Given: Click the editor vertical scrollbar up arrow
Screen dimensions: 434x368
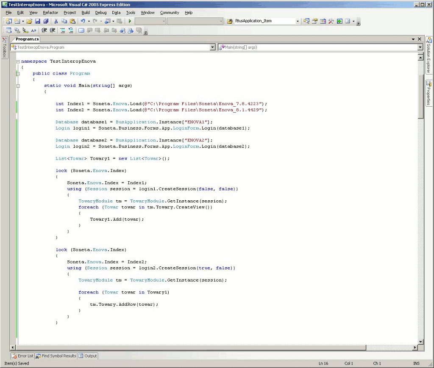Looking at the screenshot, I should pos(420,57).
